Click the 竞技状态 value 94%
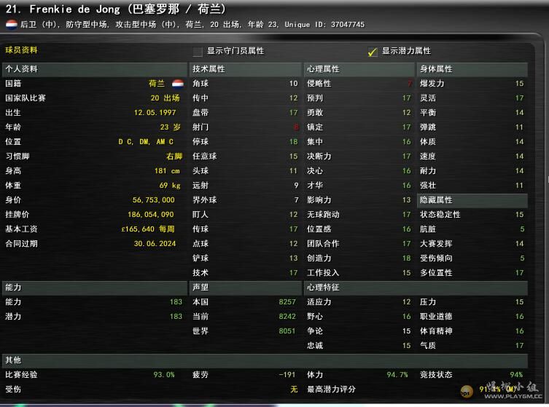 [x=516, y=375]
